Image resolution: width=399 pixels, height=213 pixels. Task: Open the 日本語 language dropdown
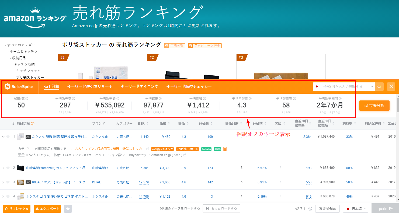pyautogui.click(x=356, y=209)
